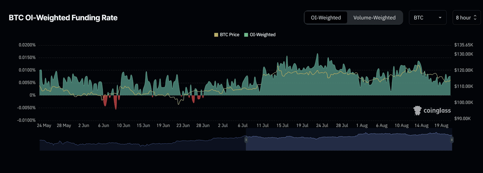Click left handle of range slider
The height and width of the screenshot is (173, 483).
click(x=246, y=140)
